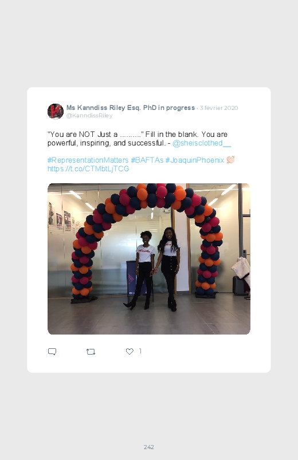Click the clapping hands emoji
Viewport: 298px width, 460px height.
point(230,160)
